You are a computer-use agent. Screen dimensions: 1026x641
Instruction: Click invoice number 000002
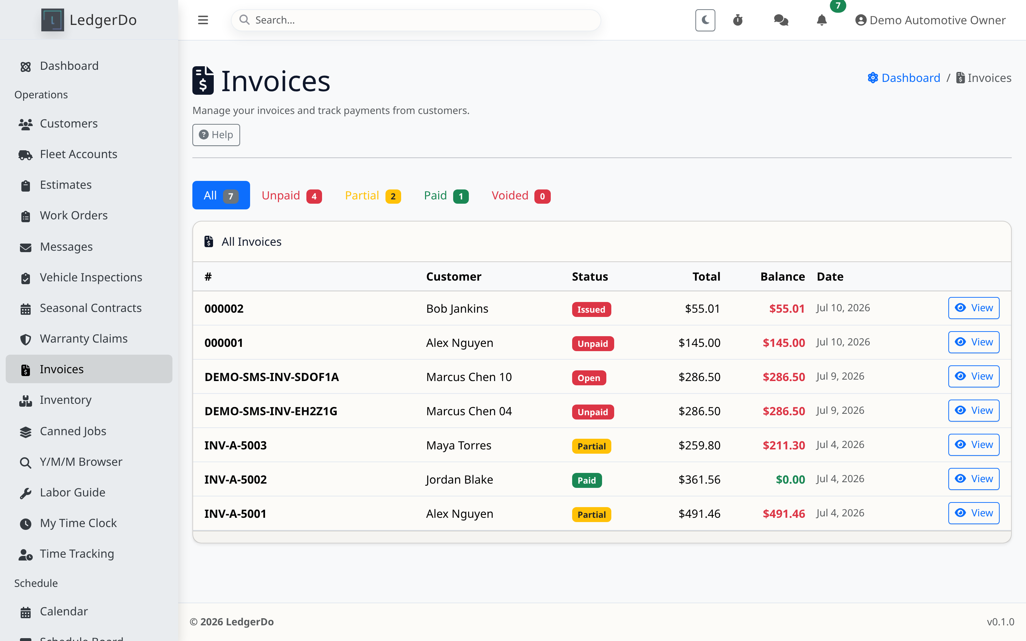click(x=224, y=309)
